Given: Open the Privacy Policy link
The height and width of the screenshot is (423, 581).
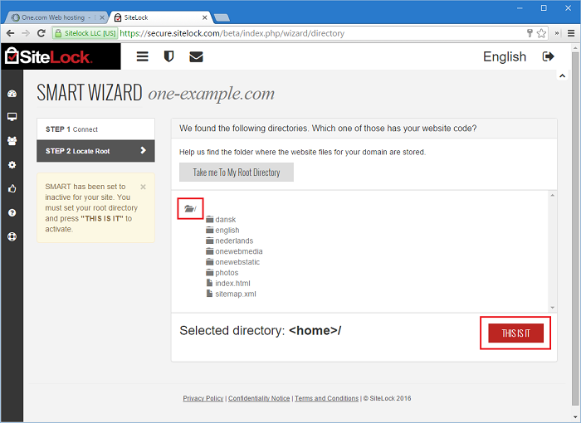Looking at the screenshot, I should 203,398.
